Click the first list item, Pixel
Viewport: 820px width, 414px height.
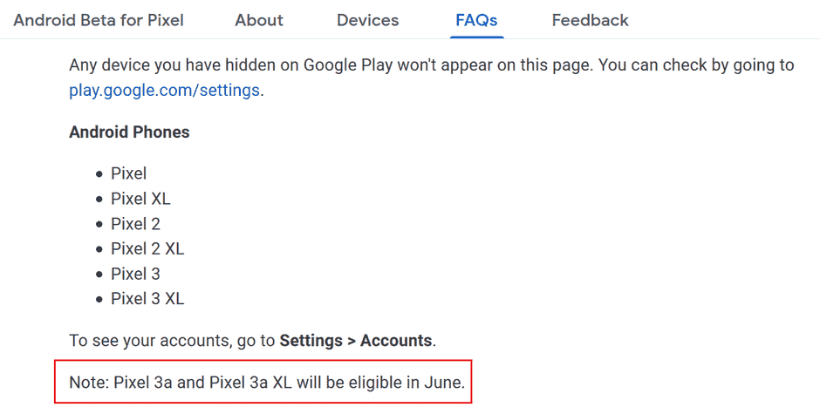coord(128,173)
